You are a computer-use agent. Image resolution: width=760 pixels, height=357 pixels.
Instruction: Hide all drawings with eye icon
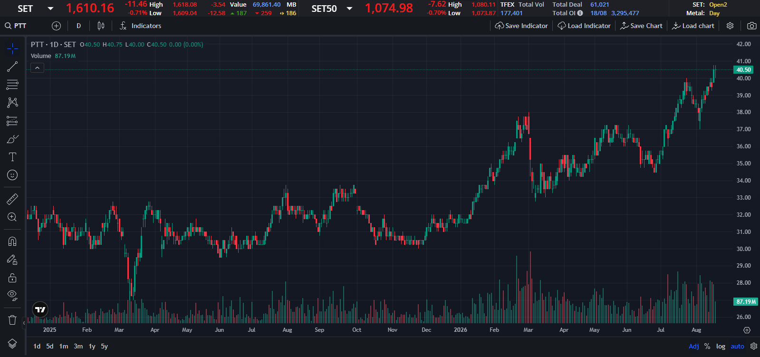(12, 296)
